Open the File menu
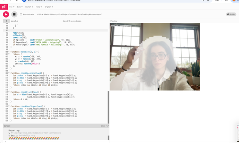Viewport: 240px width, 144px height. click(x=12, y=7)
